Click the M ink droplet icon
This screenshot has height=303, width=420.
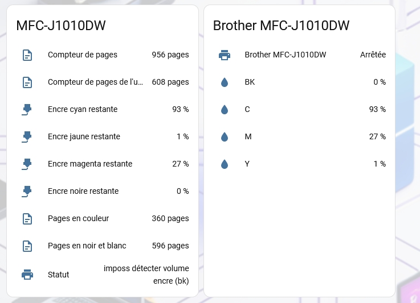point(225,136)
